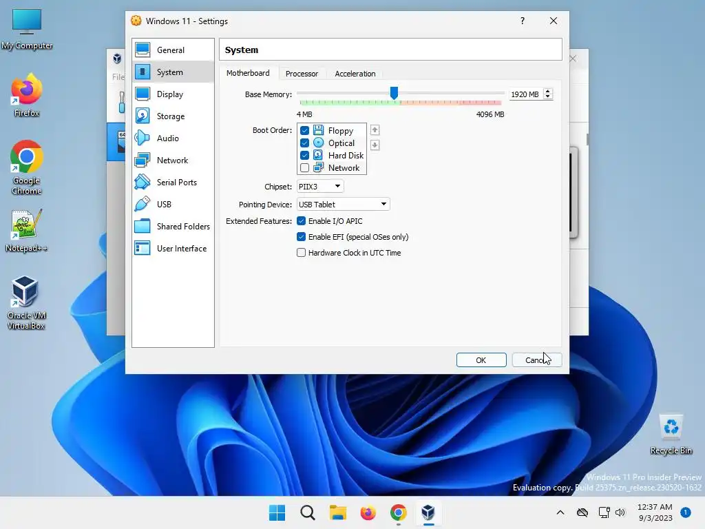Open the volume control in system tray
The height and width of the screenshot is (529, 705).
coord(620,512)
